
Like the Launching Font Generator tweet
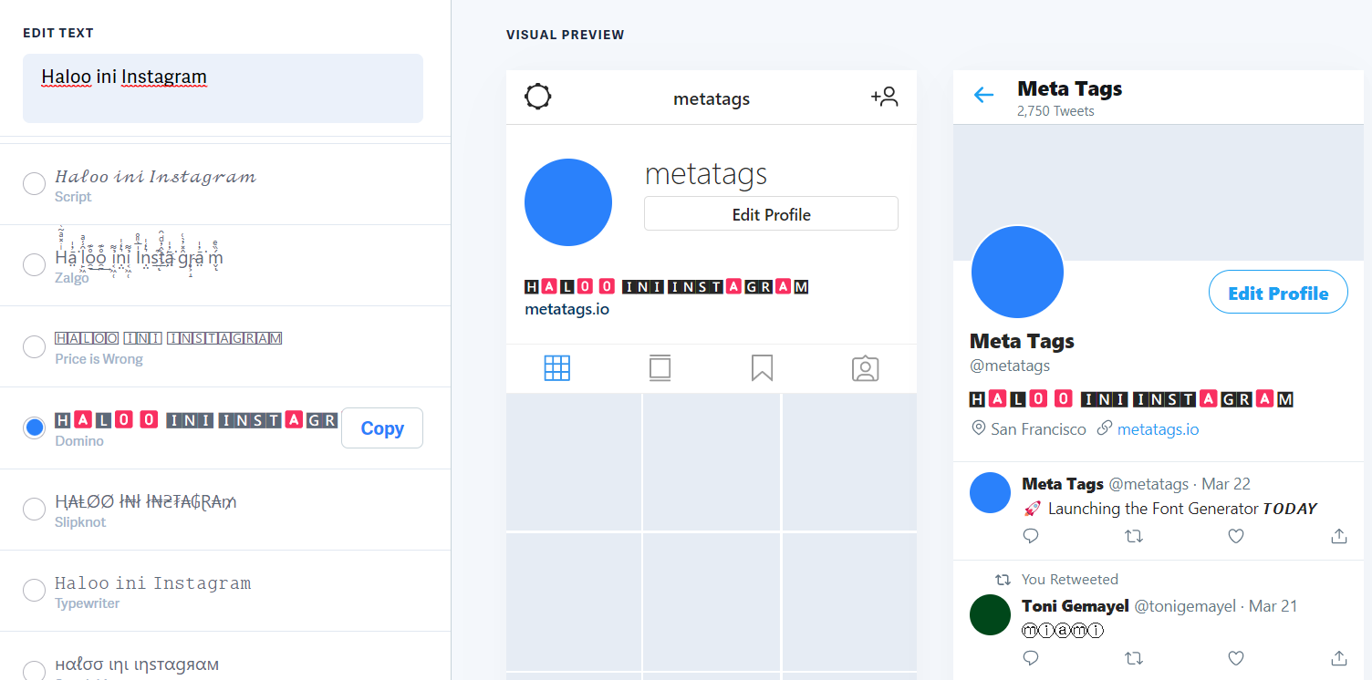[1236, 536]
